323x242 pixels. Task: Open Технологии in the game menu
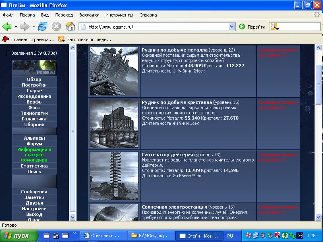pyautogui.click(x=34, y=113)
